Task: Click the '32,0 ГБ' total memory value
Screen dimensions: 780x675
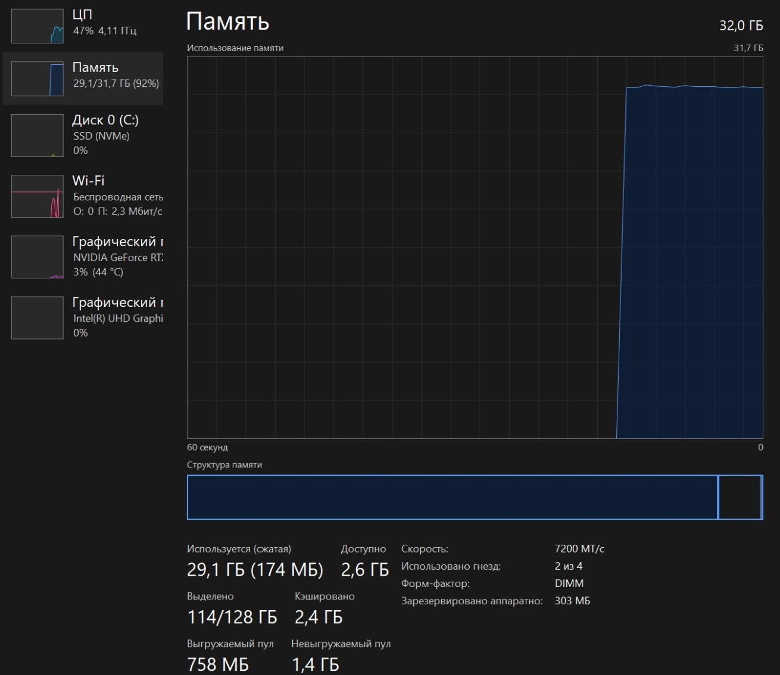Action: [x=741, y=25]
